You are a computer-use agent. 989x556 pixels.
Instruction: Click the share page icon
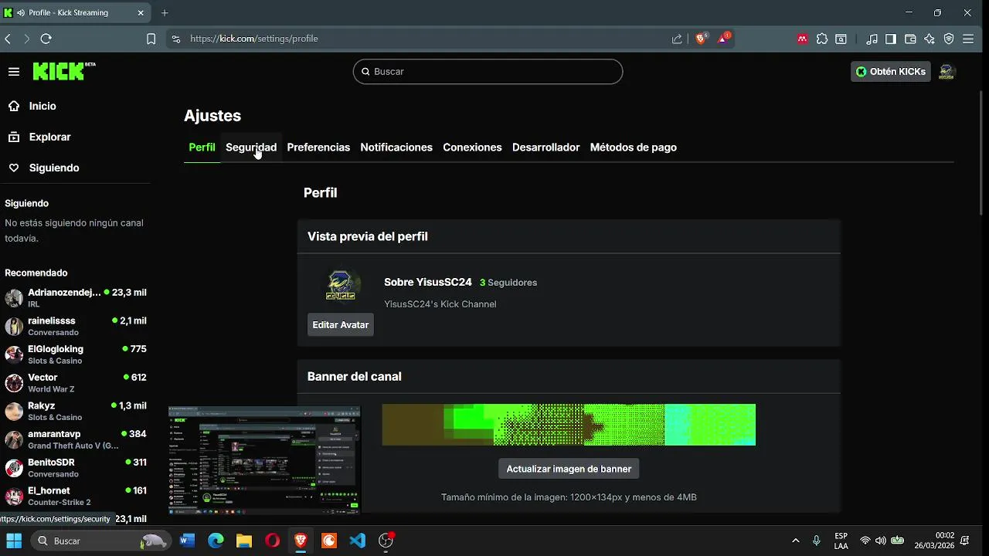677,39
